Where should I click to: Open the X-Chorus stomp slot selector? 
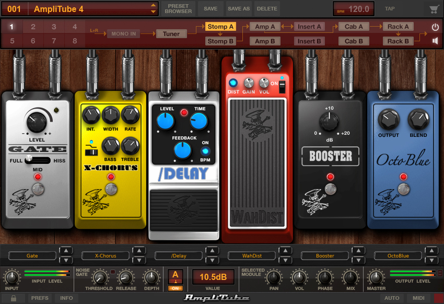click(106, 255)
